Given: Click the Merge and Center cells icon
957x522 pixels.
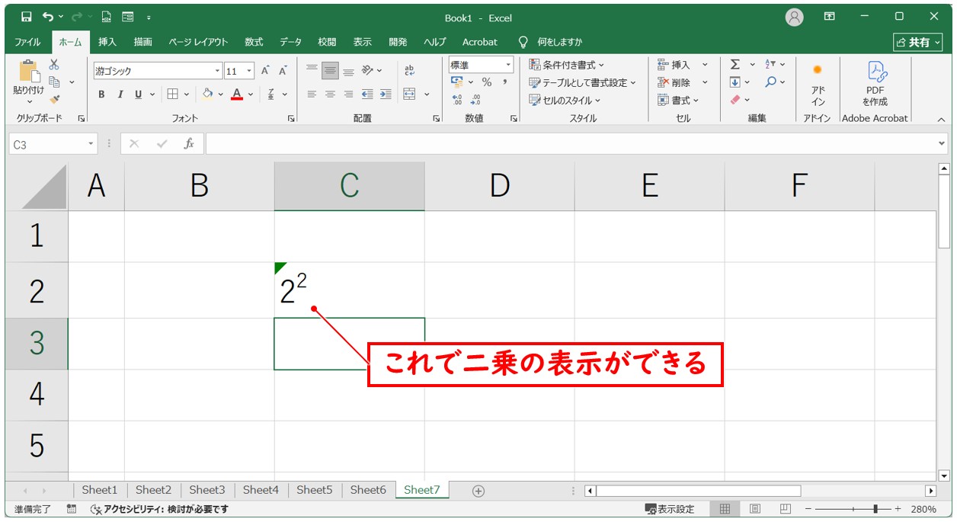Looking at the screenshot, I should [x=410, y=94].
